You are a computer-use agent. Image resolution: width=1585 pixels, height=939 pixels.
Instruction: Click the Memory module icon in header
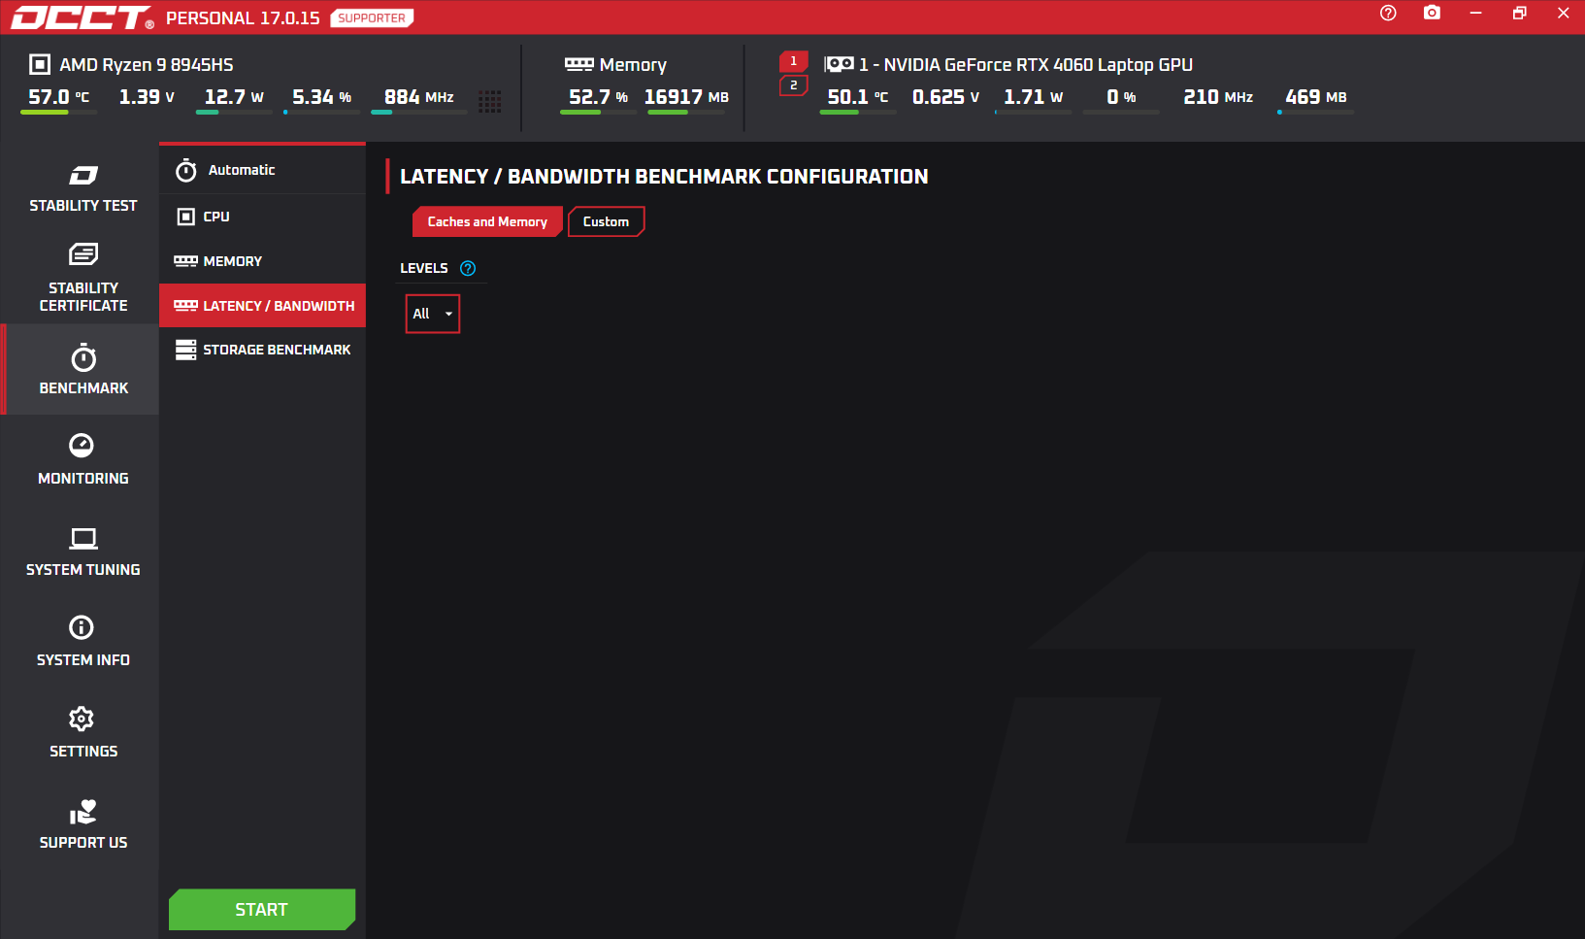(x=579, y=64)
